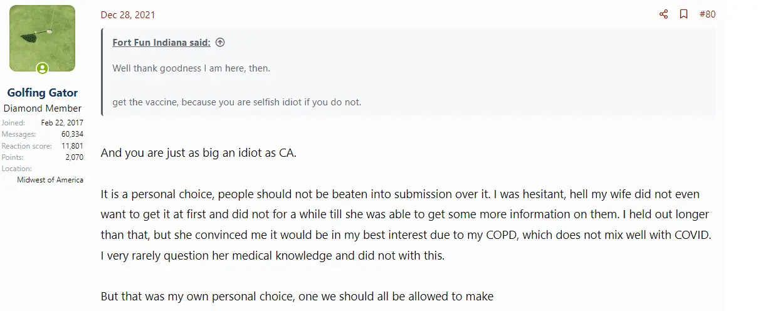Open the Midwest of America location link
Viewport: 768px width, 311px height.
click(x=50, y=180)
